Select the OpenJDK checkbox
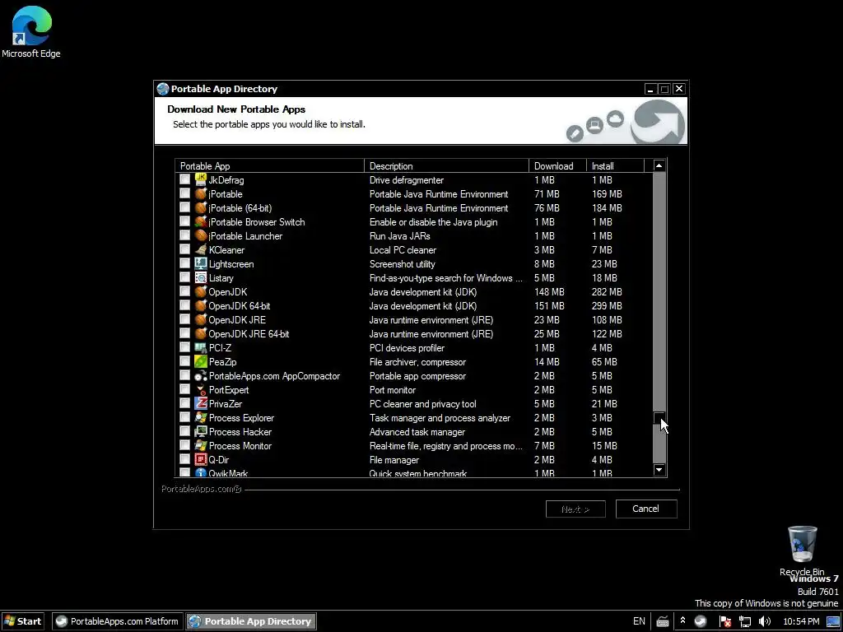843x632 pixels. pos(184,290)
